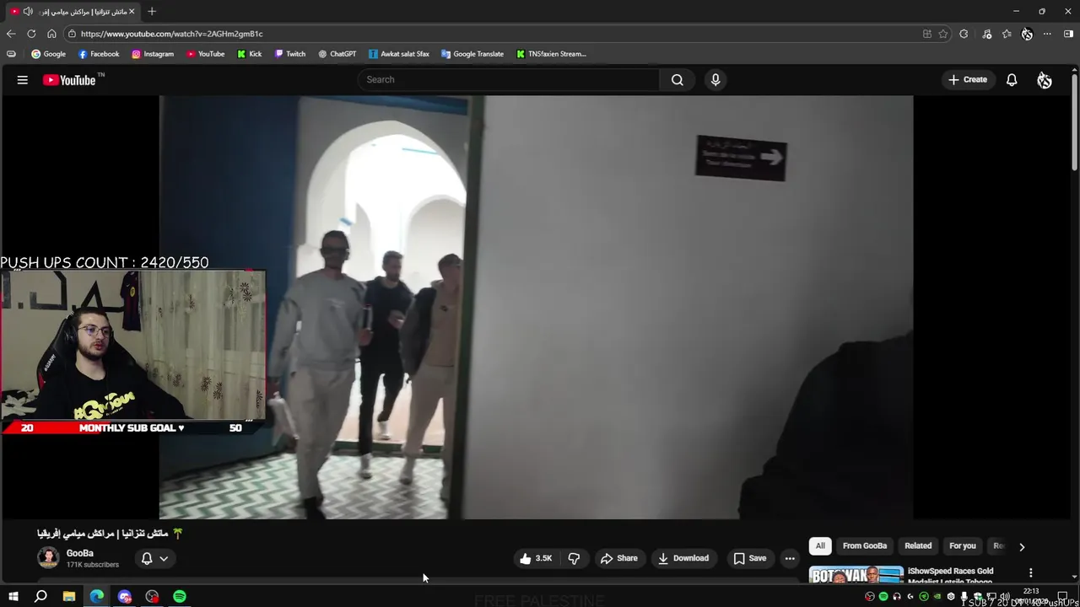The height and width of the screenshot is (607, 1080).
Task: Open the browser home page icon
Action: (51, 34)
